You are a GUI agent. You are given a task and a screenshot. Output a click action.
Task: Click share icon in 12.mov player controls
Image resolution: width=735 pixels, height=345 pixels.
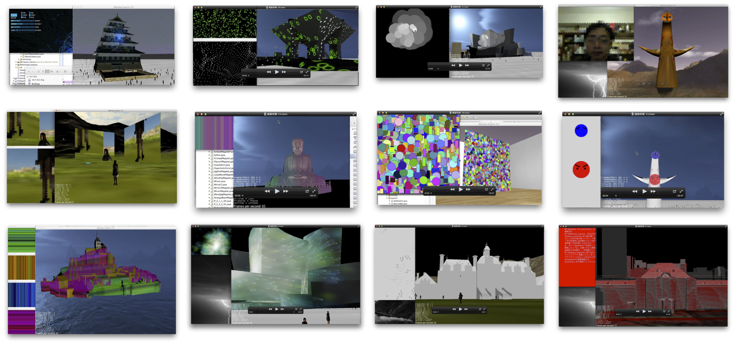(483, 65)
